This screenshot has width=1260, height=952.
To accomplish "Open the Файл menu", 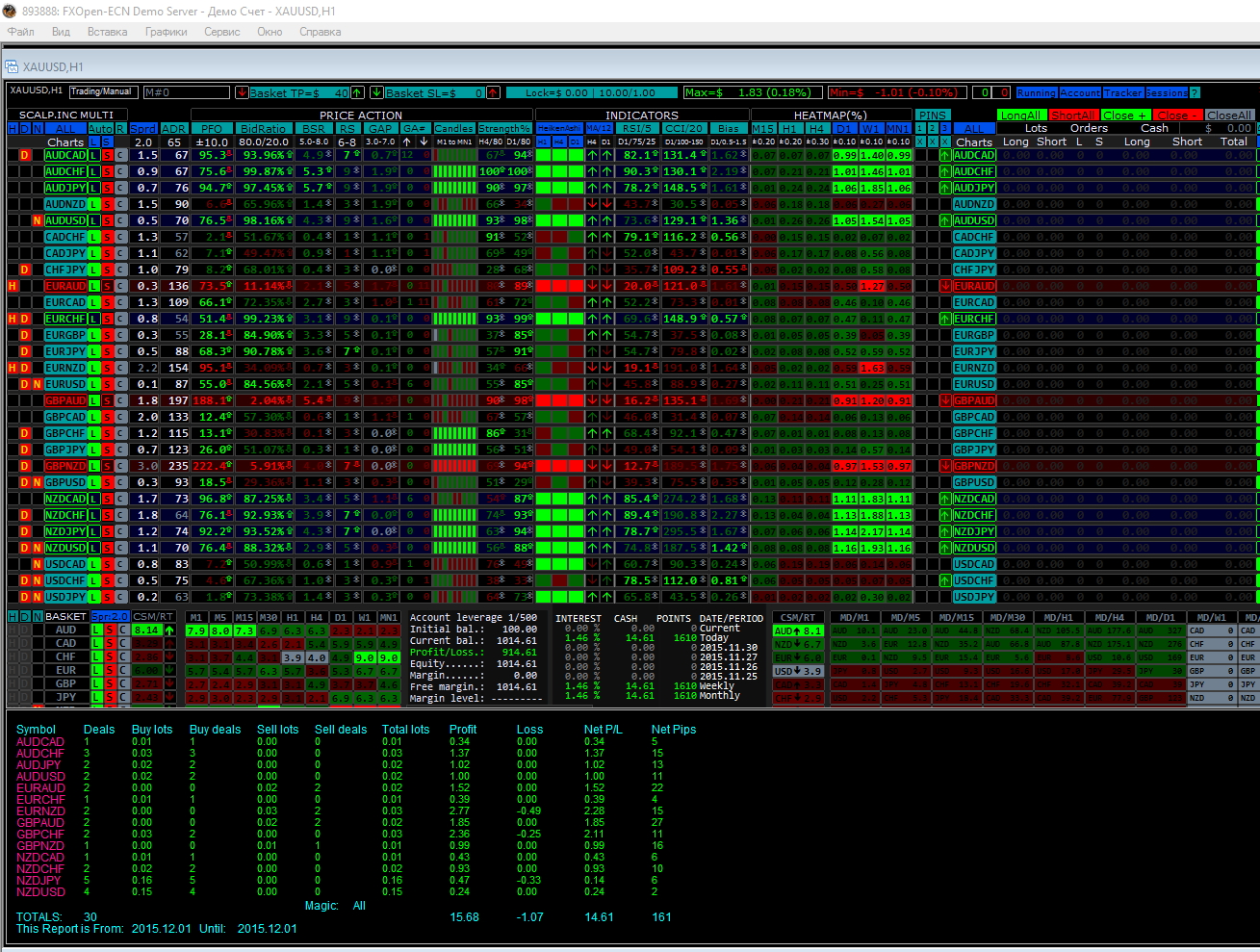I will click(x=21, y=32).
